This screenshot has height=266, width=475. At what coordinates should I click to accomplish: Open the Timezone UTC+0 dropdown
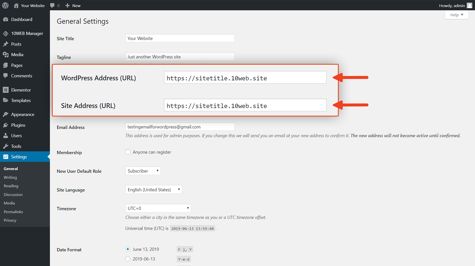[158, 208]
